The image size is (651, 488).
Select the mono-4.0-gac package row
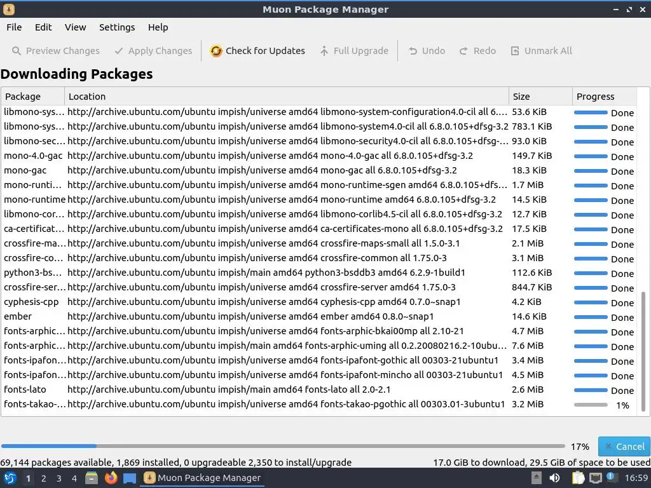[319, 156]
